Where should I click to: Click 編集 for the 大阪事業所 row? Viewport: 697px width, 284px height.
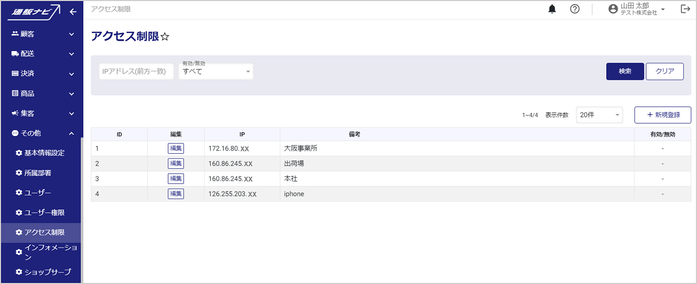(x=176, y=149)
